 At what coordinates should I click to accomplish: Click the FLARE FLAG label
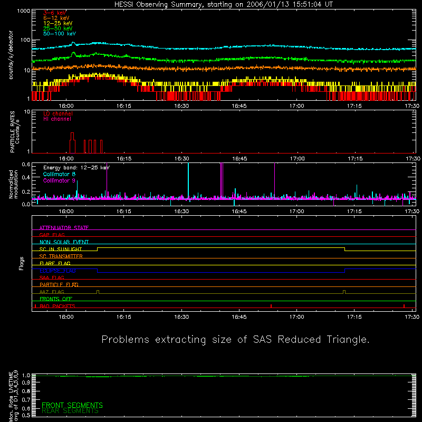coord(55,263)
